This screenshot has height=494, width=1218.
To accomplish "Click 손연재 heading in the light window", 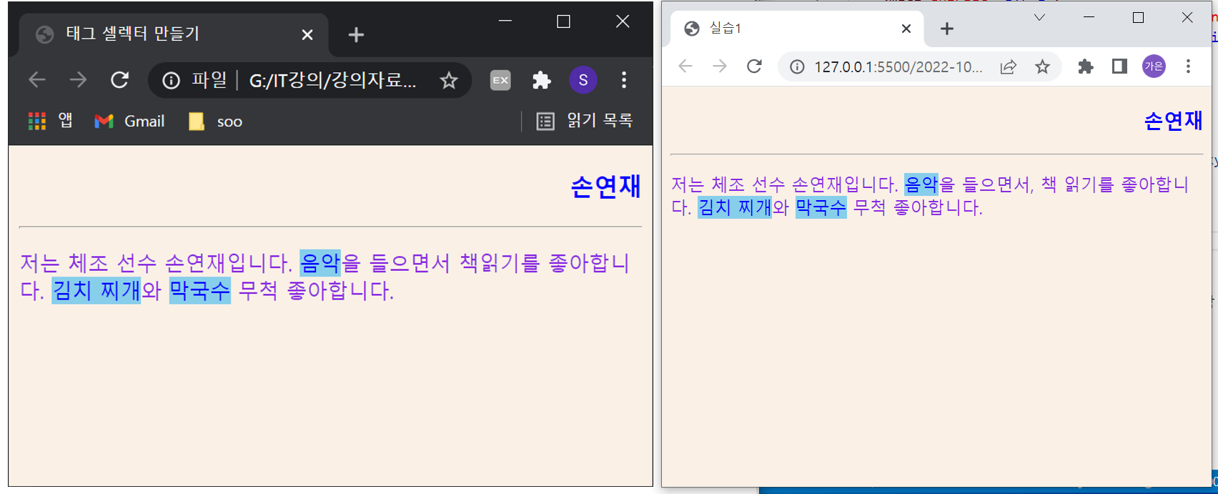I will coord(1174,121).
